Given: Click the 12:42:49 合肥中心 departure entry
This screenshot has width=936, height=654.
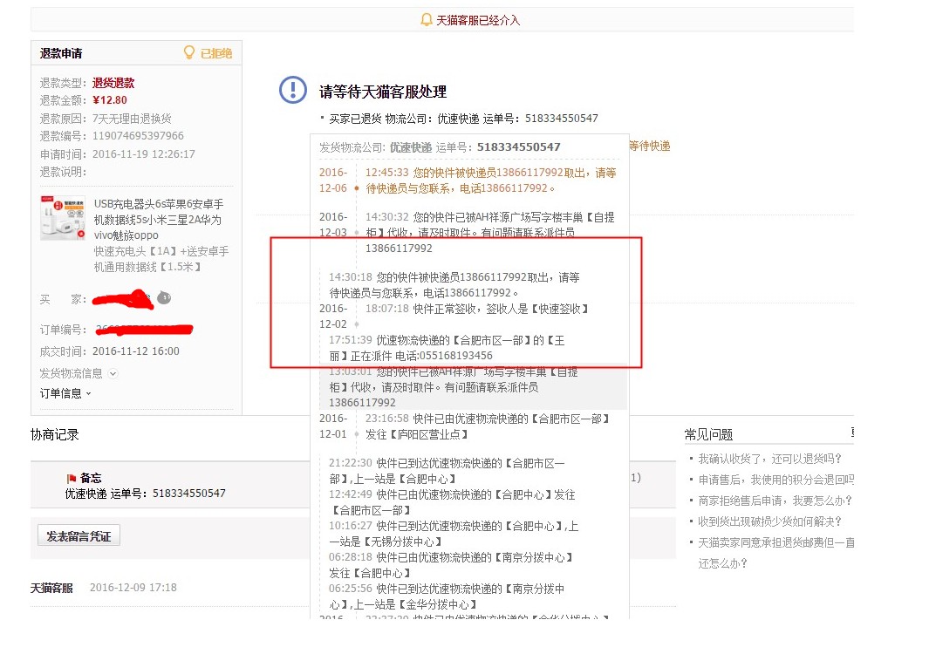Looking at the screenshot, I should pyautogui.click(x=453, y=502).
